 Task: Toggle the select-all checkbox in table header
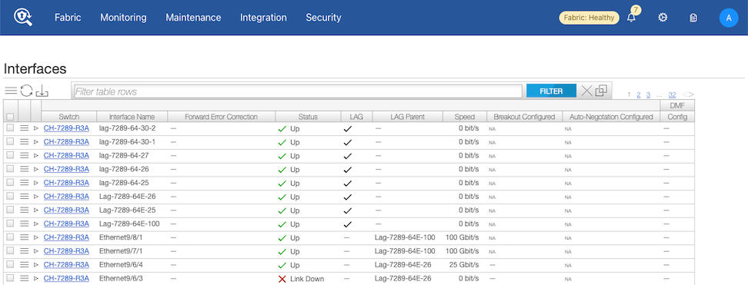[x=10, y=117]
